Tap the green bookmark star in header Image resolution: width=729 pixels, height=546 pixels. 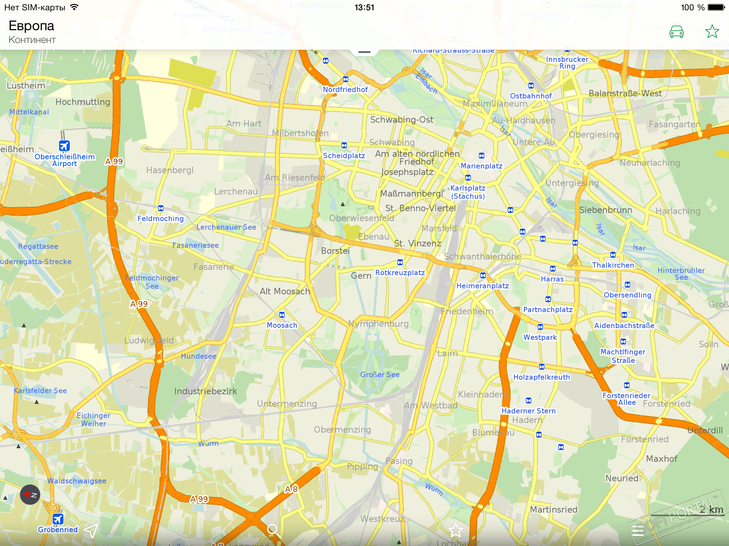pyautogui.click(x=712, y=32)
